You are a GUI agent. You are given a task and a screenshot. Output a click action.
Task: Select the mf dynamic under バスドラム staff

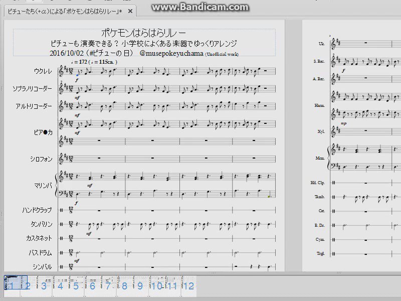point(77,261)
